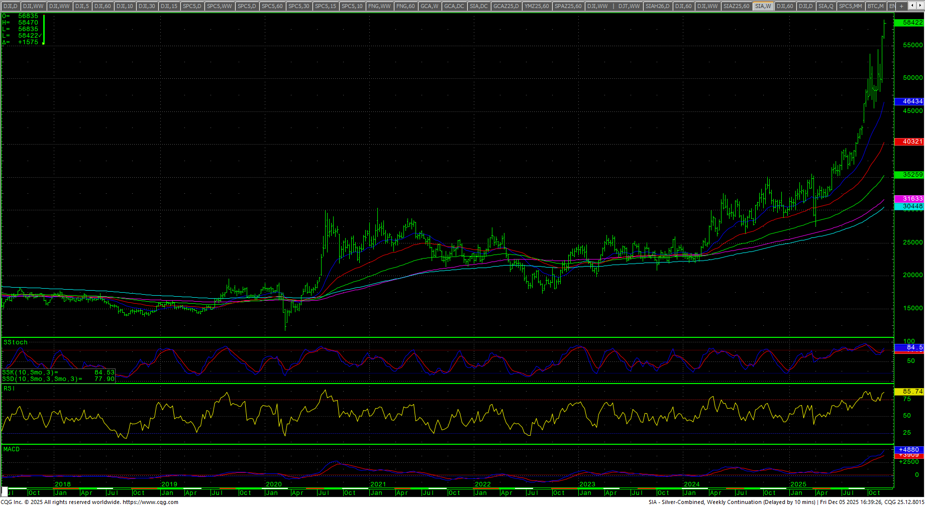The height and width of the screenshot is (506, 925).
Task: Open the YMZ25,60 tab
Action: pyautogui.click(x=537, y=6)
